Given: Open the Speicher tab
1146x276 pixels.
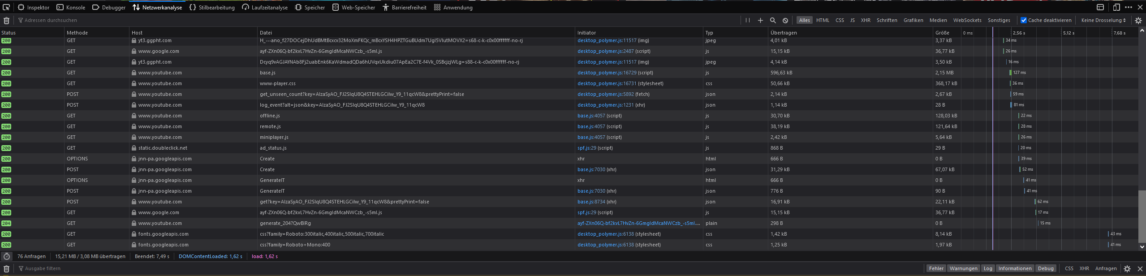Looking at the screenshot, I should coord(310,7).
